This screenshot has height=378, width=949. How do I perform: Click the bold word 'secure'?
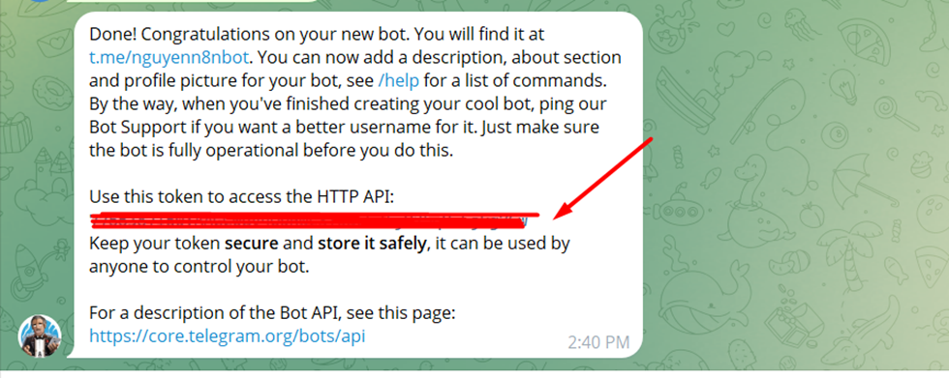click(x=252, y=244)
